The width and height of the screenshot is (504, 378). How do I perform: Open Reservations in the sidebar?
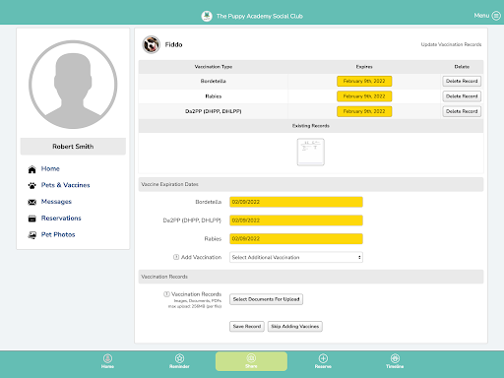pos(61,218)
